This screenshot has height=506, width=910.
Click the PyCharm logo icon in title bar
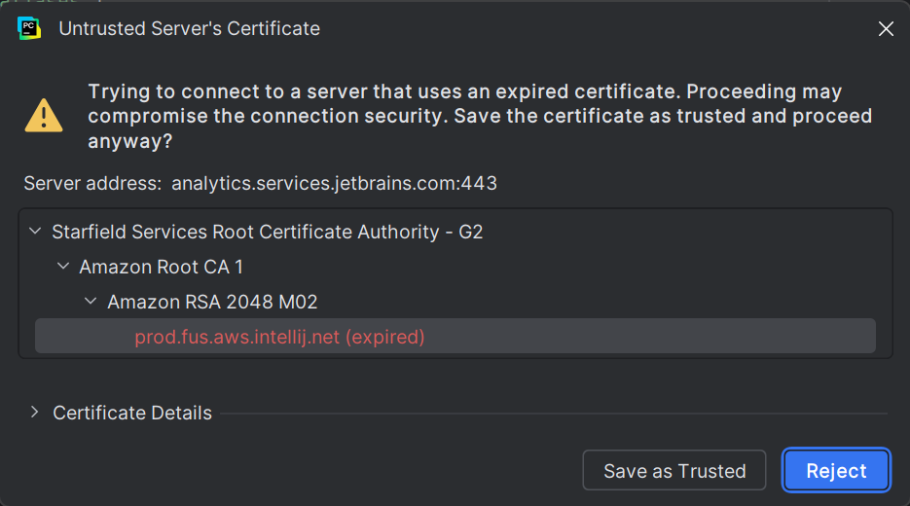coord(29,28)
